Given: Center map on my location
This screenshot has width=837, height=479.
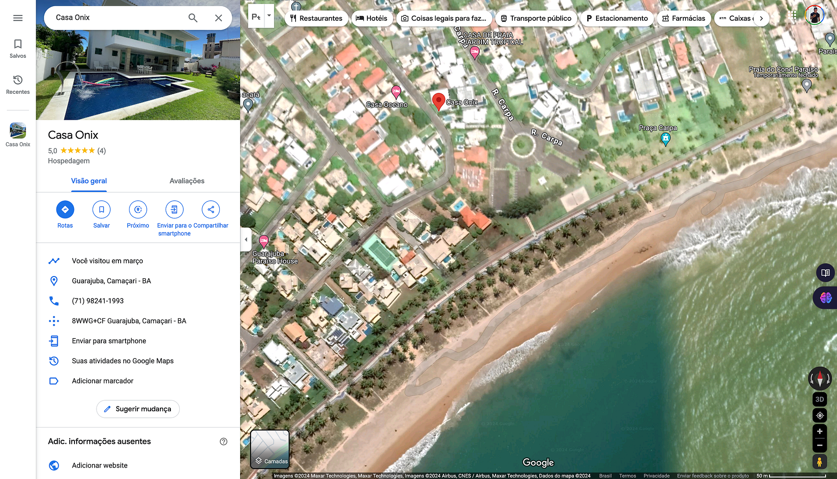Looking at the screenshot, I should pos(819,416).
